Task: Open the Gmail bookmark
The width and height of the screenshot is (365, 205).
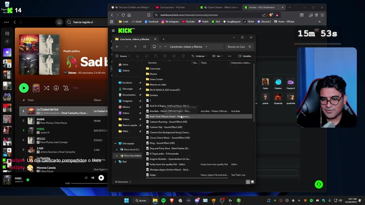Action: (x=136, y=22)
